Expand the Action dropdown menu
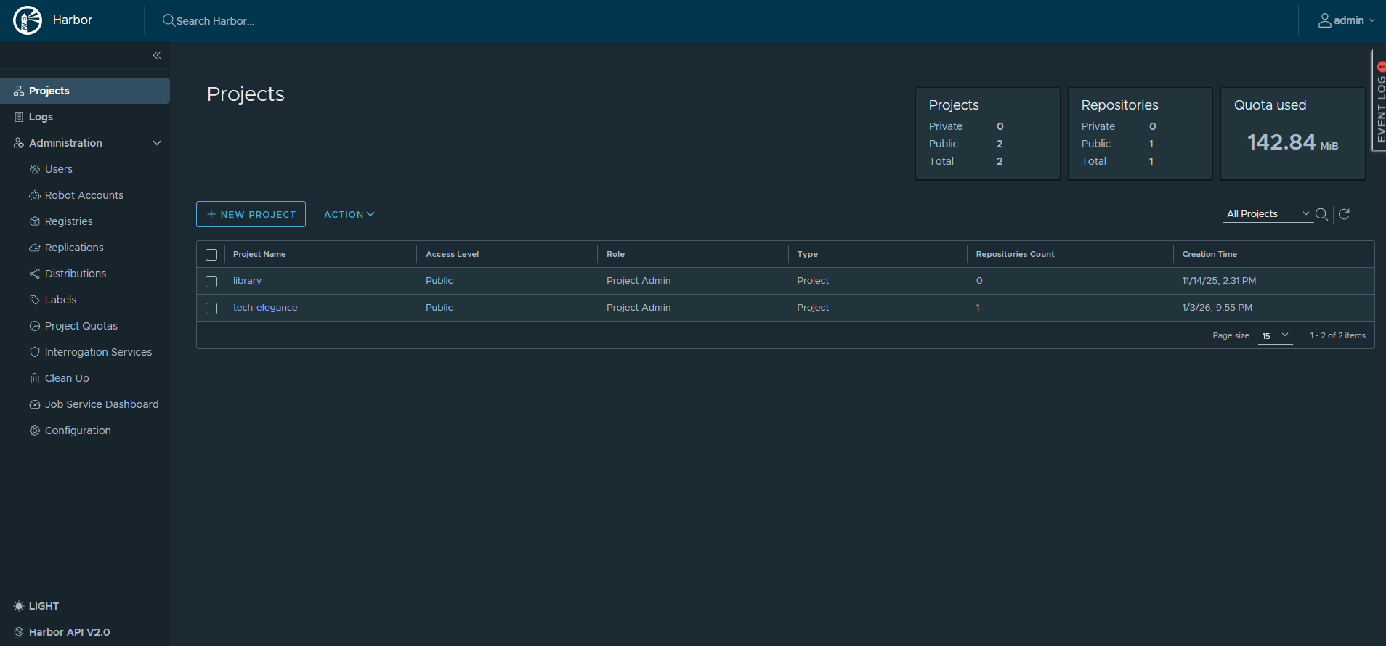 point(349,214)
